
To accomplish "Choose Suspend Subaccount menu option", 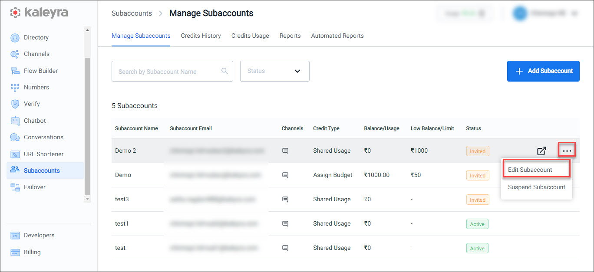I will pos(537,187).
